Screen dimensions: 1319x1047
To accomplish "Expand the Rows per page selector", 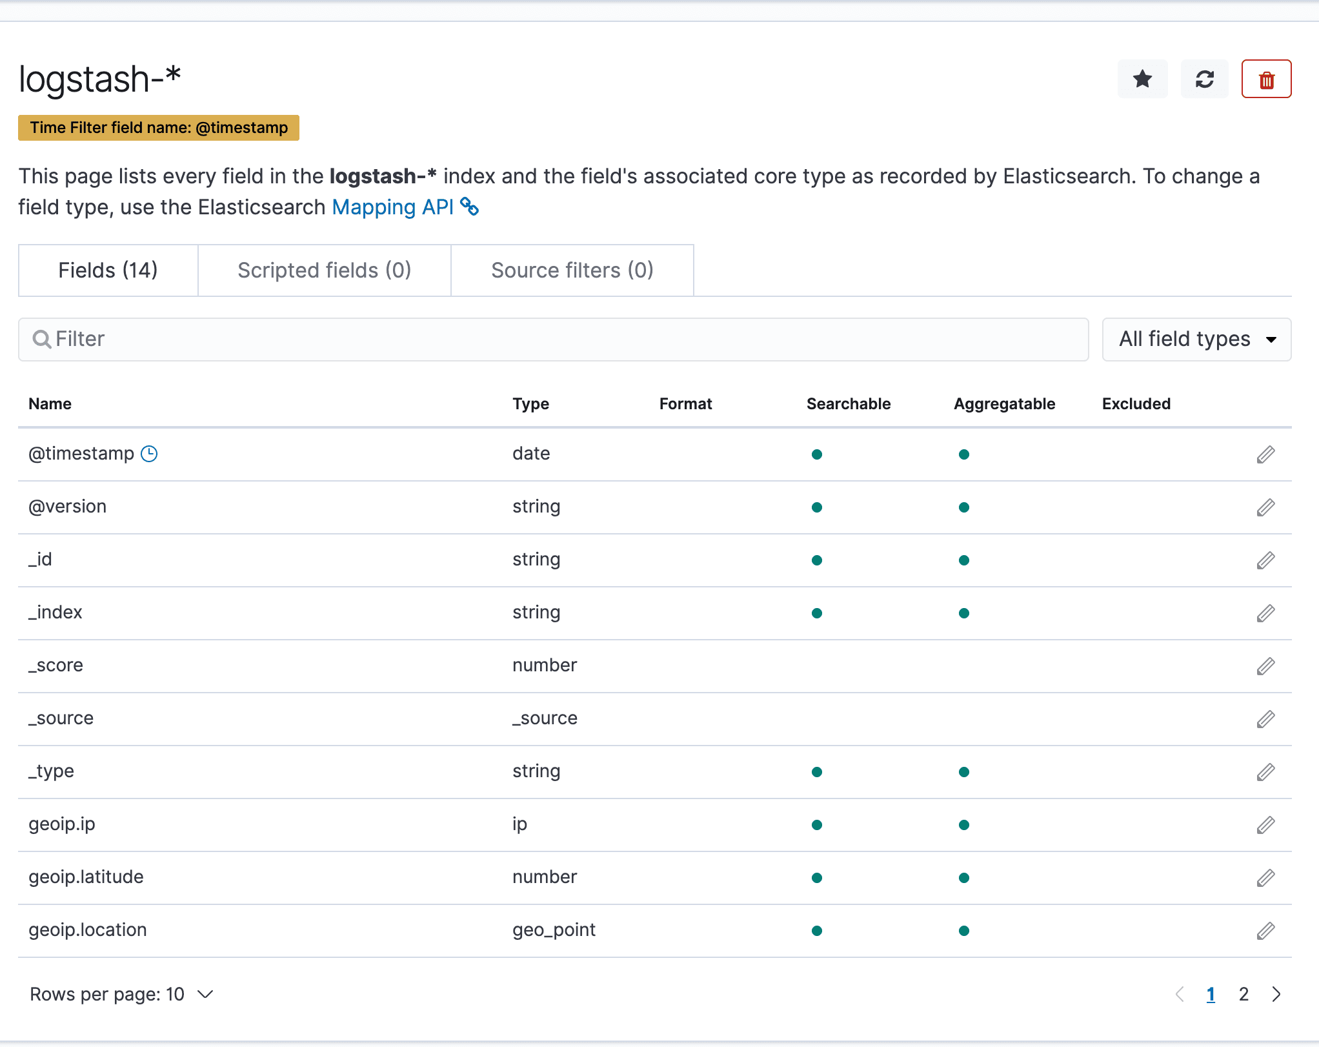I will [x=205, y=994].
